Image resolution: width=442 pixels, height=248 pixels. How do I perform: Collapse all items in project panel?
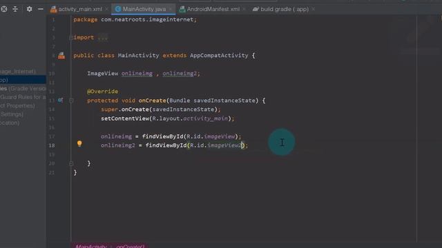15,9
